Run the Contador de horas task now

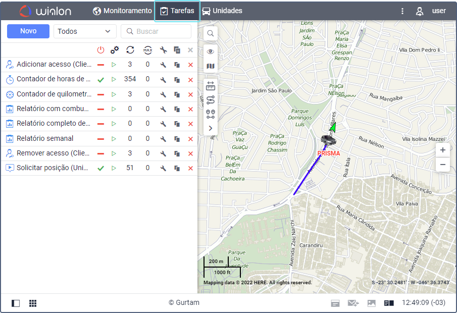pyautogui.click(x=114, y=80)
